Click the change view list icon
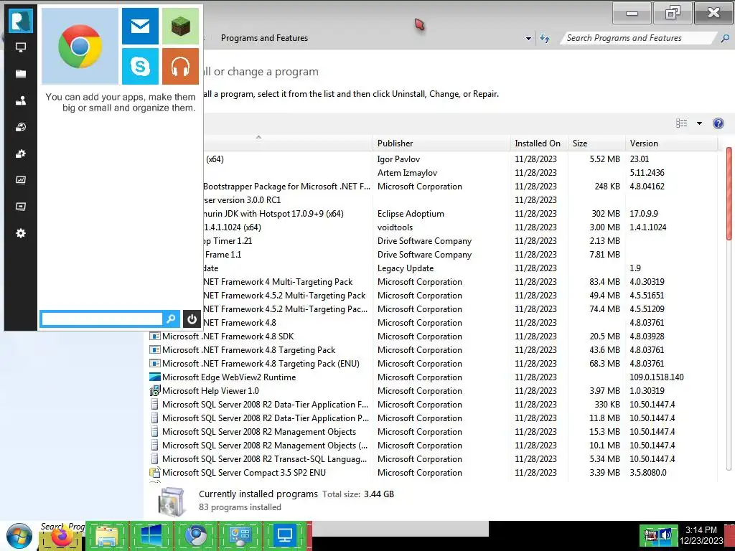 coord(682,123)
